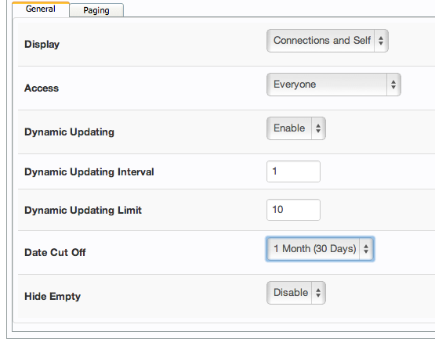The image size is (435, 339).
Task: Focus the Dynamic Updating Limit field
Action: (x=293, y=210)
